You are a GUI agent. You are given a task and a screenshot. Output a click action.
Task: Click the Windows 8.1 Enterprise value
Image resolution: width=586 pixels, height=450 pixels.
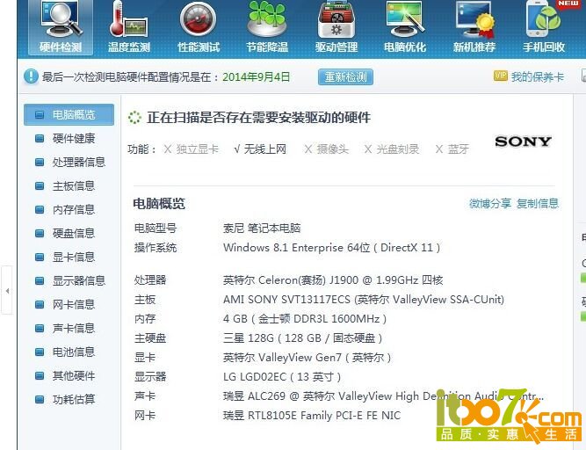tap(331, 248)
